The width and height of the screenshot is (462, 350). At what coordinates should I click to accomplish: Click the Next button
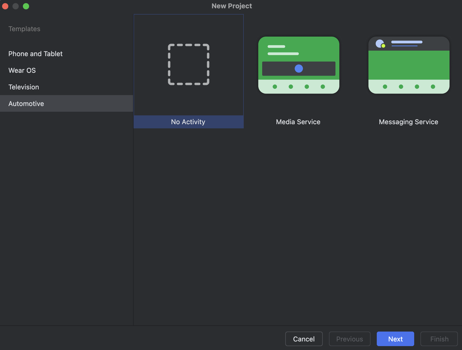395,339
